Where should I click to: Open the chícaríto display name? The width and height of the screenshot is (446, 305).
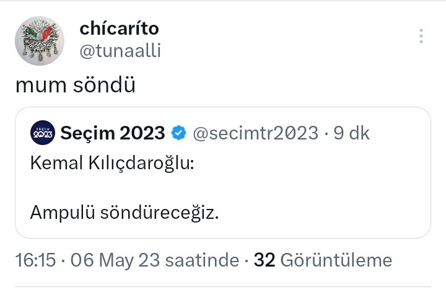[x=120, y=29]
